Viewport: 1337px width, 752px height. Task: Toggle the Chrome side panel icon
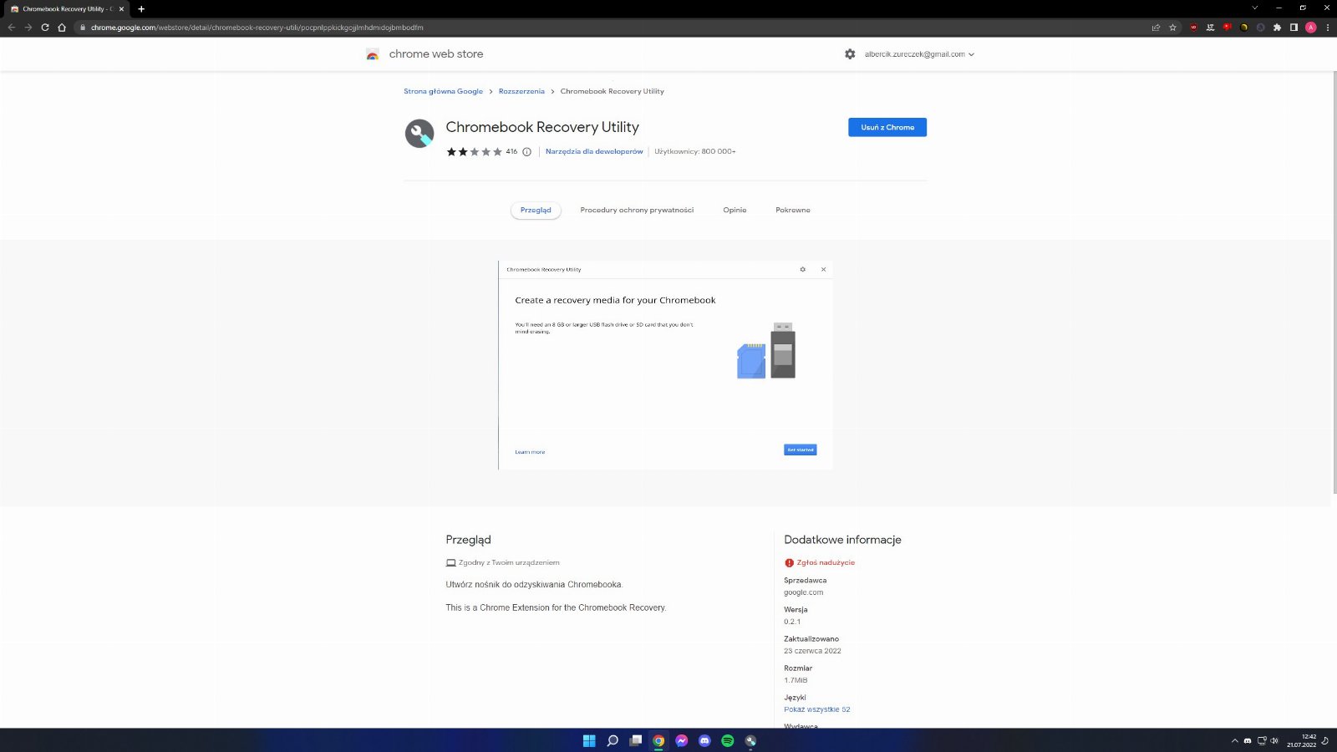(x=1294, y=28)
